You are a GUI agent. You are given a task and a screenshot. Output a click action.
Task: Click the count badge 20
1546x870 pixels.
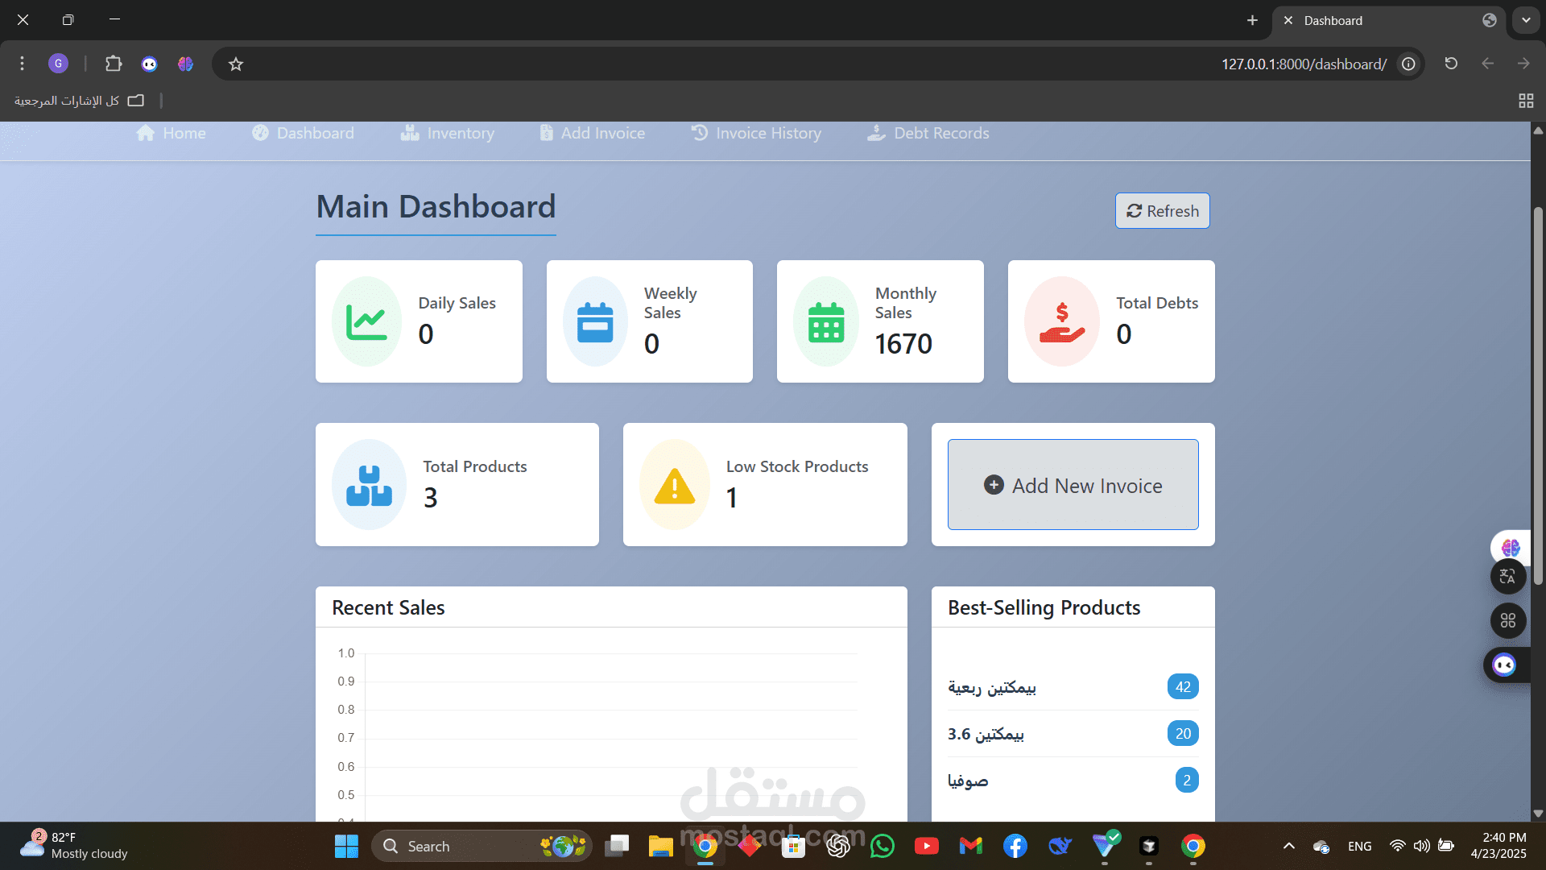pyautogui.click(x=1183, y=734)
